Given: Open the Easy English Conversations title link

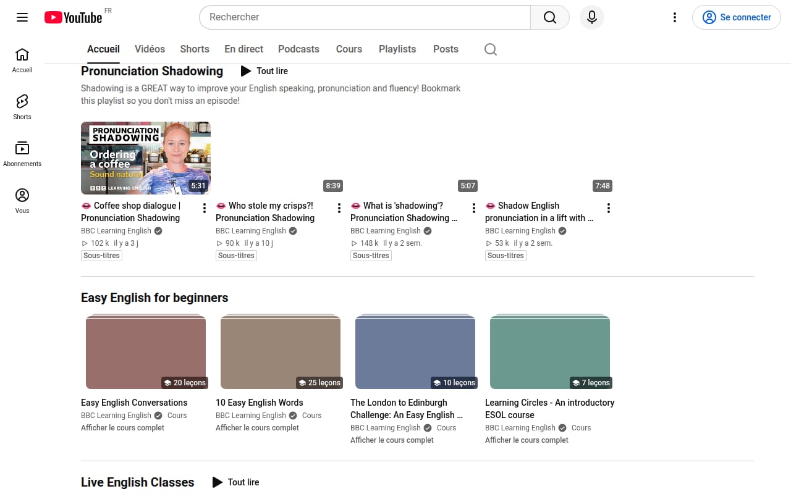Looking at the screenshot, I should (x=134, y=403).
